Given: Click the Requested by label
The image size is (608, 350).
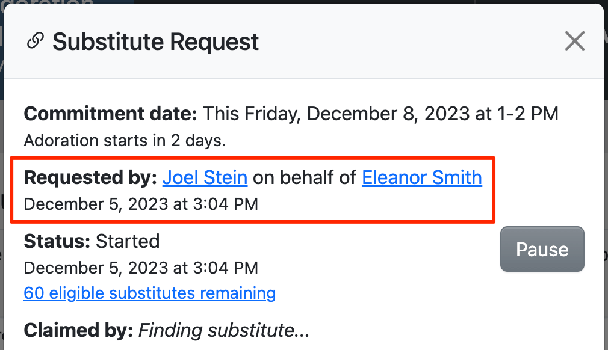Looking at the screenshot, I should [90, 177].
